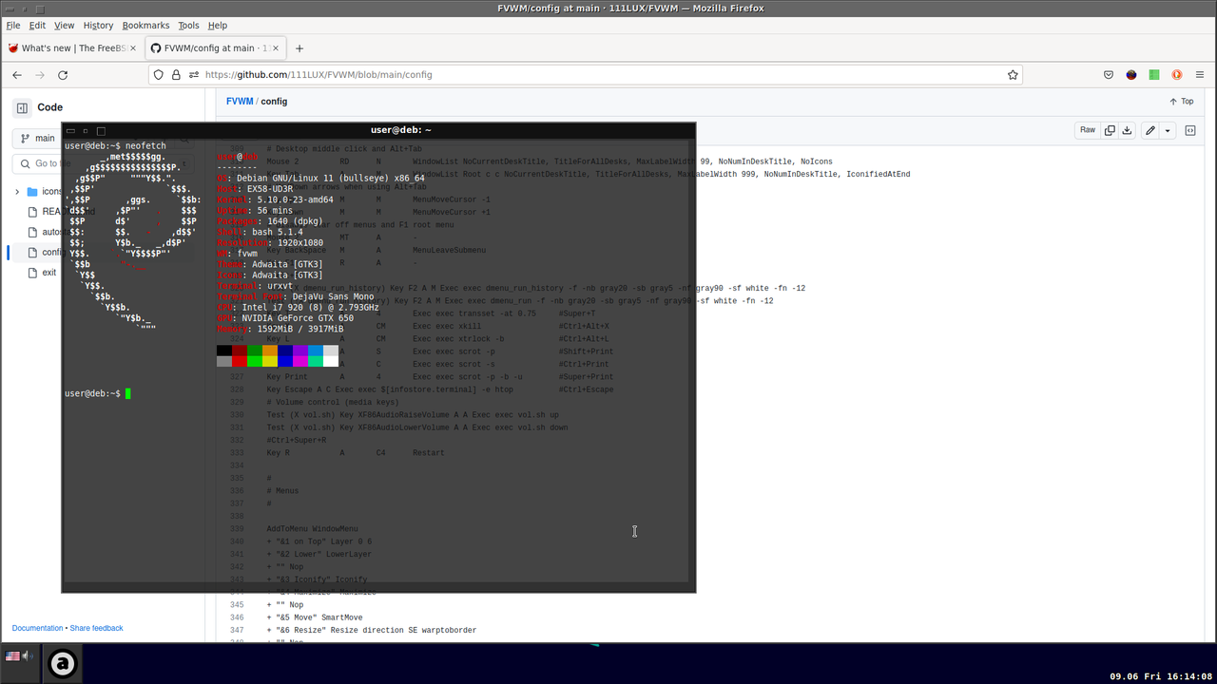This screenshot has width=1217, height=684.
Task: Expand the icons folder chevron
Action: pyautogui.click(x=17, y=192)
